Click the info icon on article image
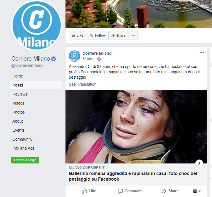 (199, 163)
